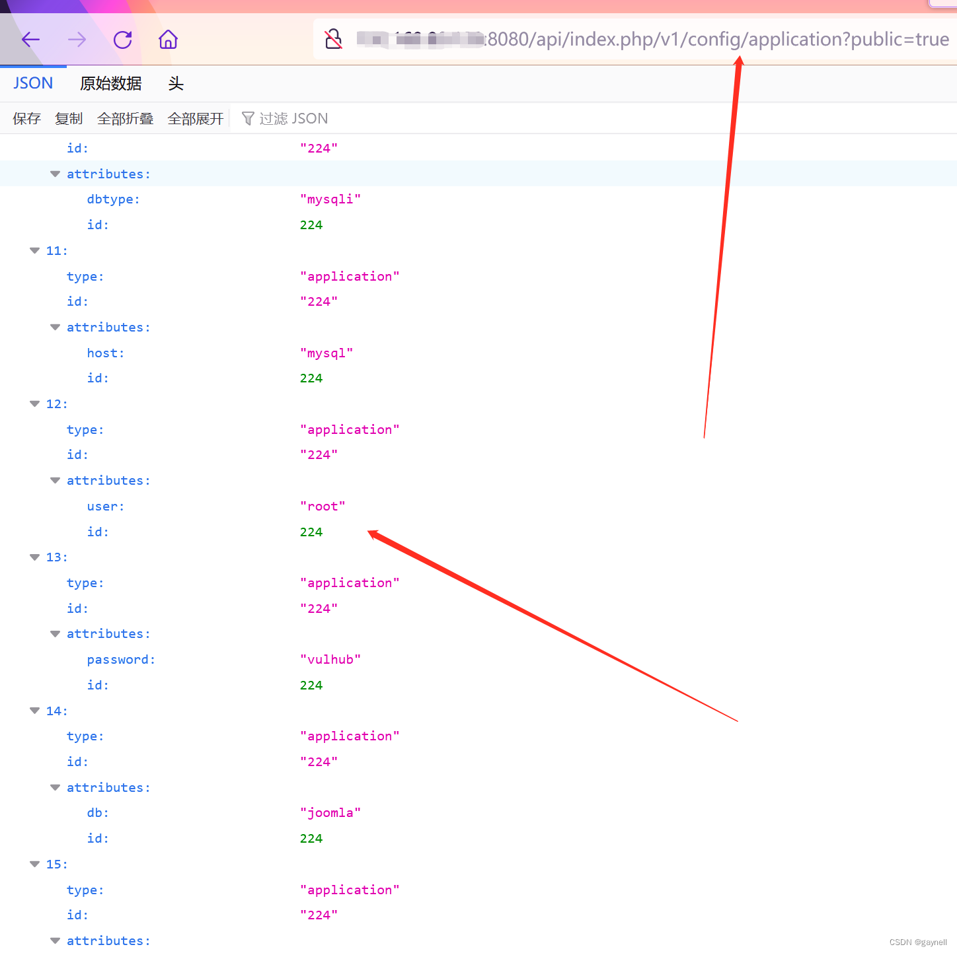Click the password key label
Image resolution: width=957 pixels, height=953 pixels.
121,659
